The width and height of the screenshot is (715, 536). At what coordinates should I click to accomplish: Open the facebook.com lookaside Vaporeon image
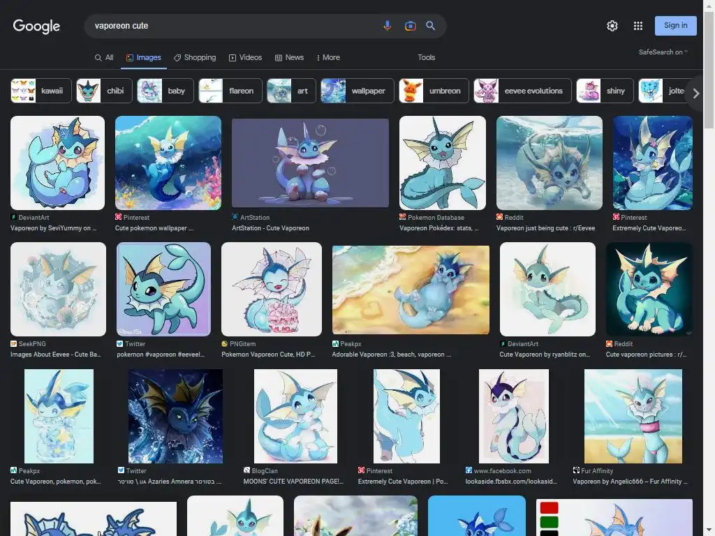tap(514, 416)
